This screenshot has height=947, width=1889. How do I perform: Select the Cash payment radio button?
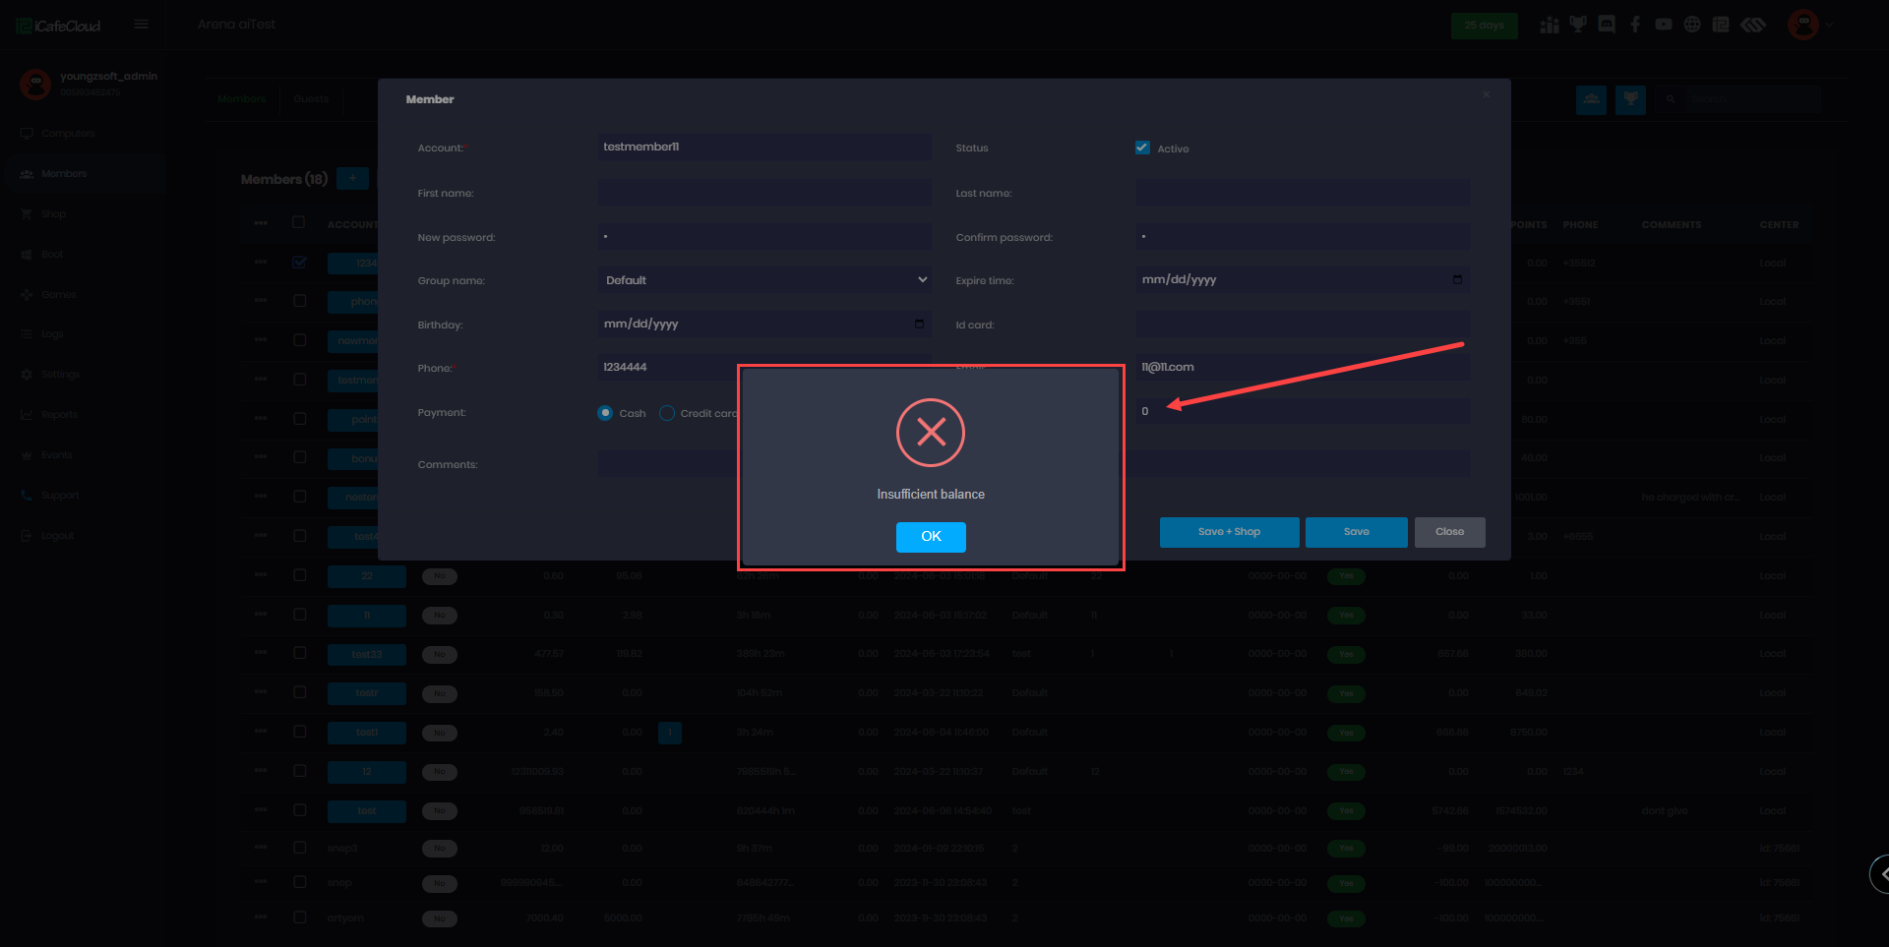(x=605, y=413)
